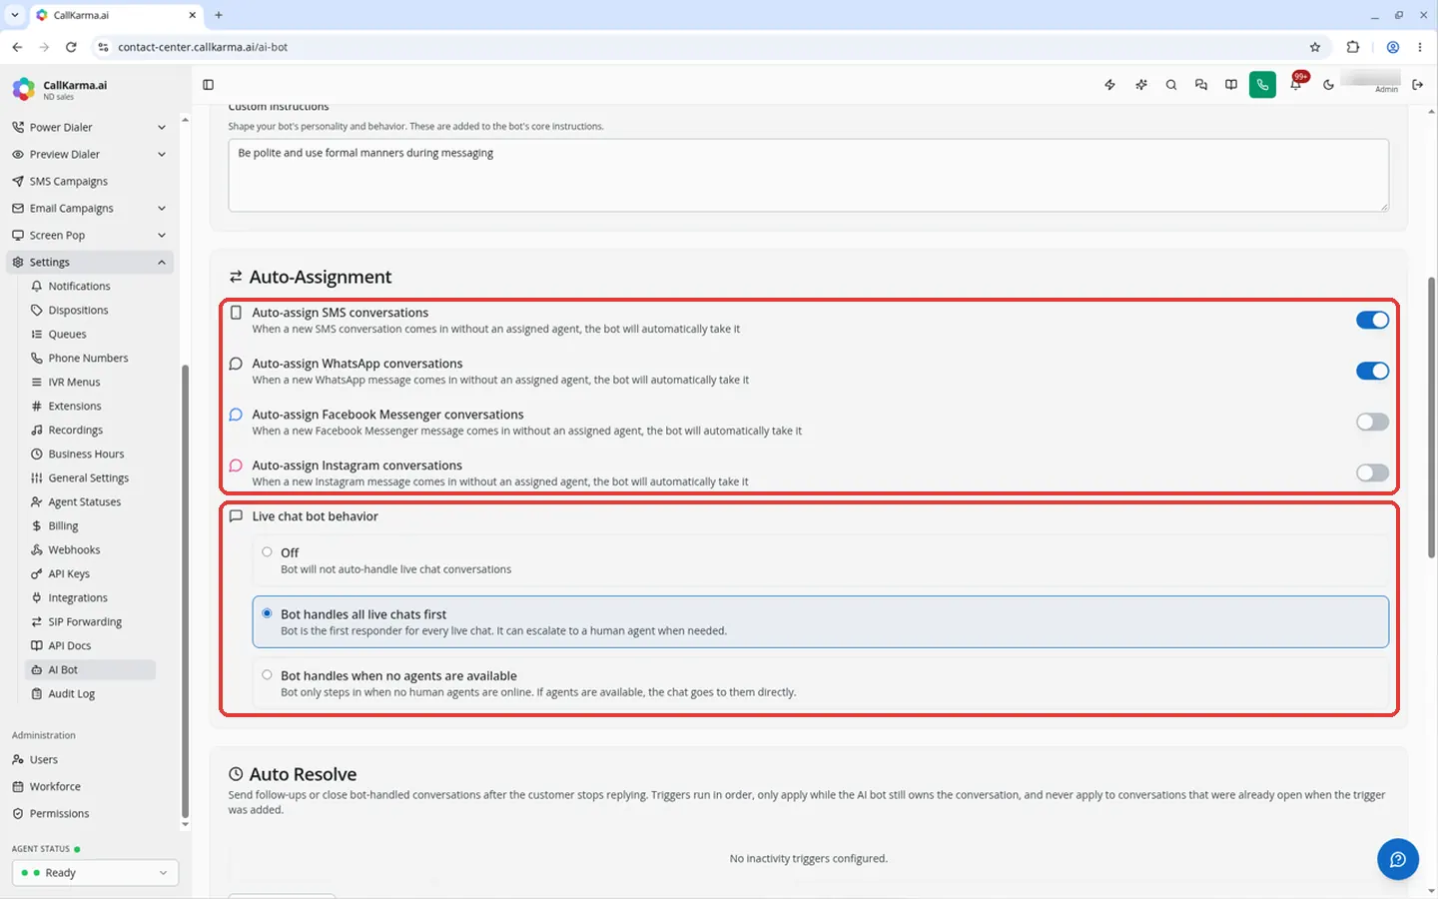Switch to dark mode with moon icon
The width and height of the screenshot is (1438, 899).
pos(1328,85)
